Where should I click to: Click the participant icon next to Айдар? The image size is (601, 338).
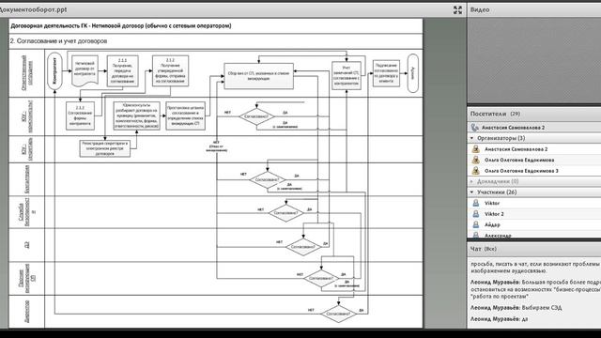click(x=476, y=224)
